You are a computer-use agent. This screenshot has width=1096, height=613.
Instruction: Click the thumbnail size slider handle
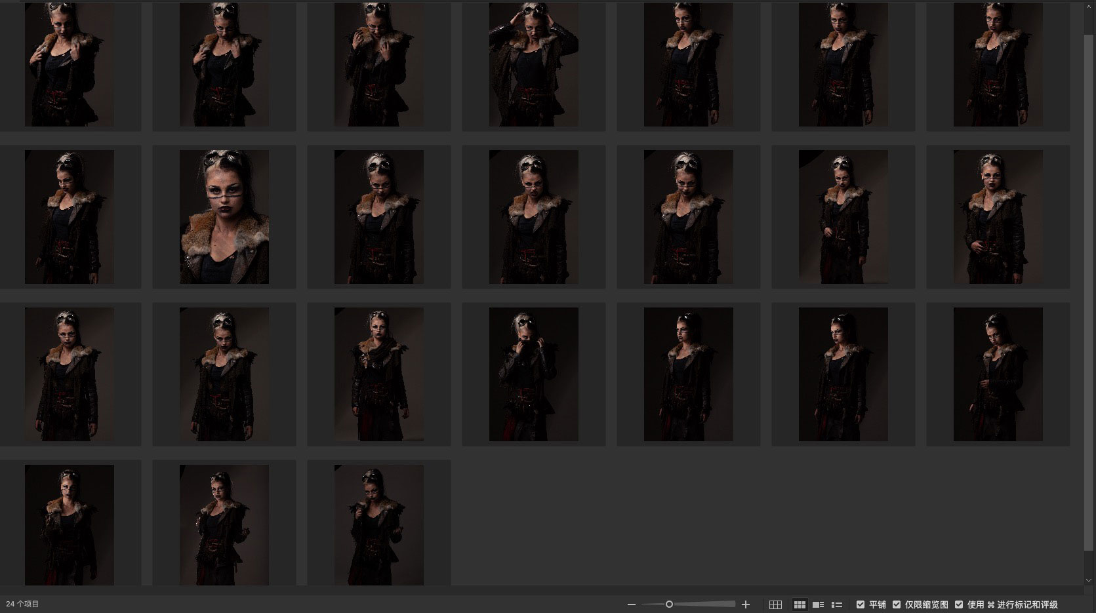[x=669, y=604]
